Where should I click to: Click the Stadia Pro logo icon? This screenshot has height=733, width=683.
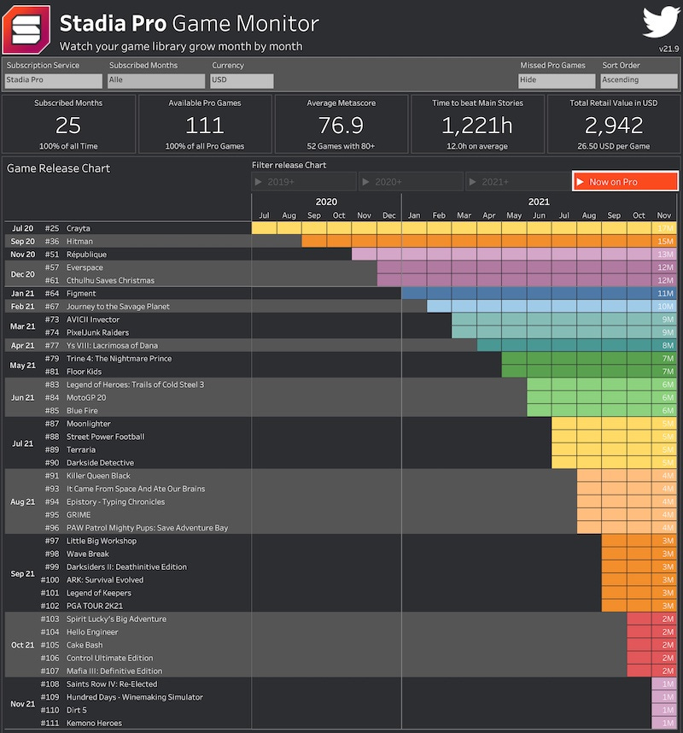pos(26,29)
